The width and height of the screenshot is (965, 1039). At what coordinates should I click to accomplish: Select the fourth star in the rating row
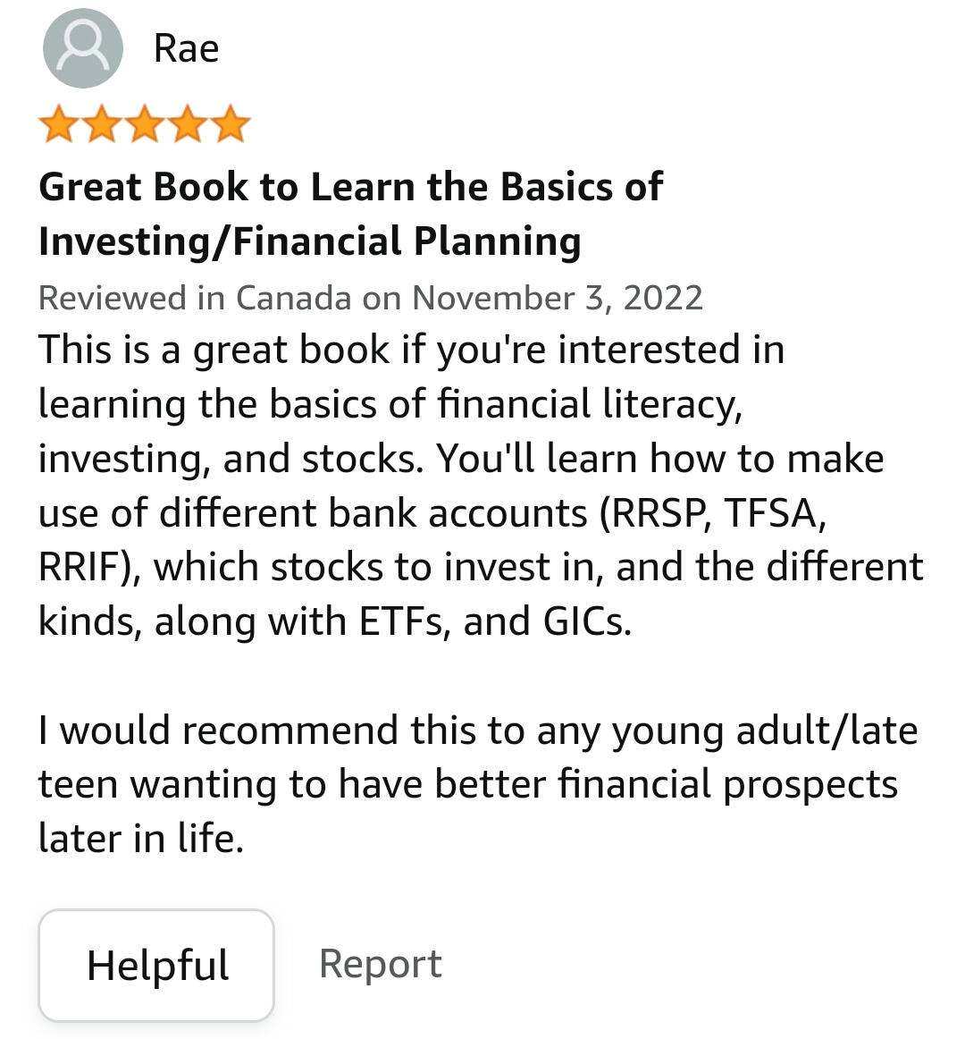(x=189, y=122)
